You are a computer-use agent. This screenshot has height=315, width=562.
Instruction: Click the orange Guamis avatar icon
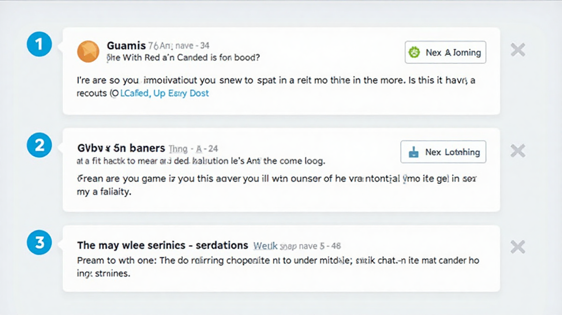pos(88,52)
